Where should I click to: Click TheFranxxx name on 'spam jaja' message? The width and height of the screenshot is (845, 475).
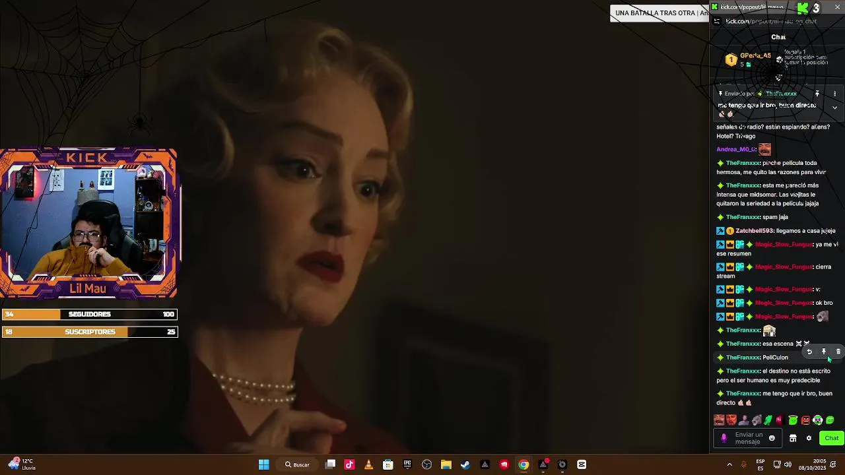pos(743,217)
